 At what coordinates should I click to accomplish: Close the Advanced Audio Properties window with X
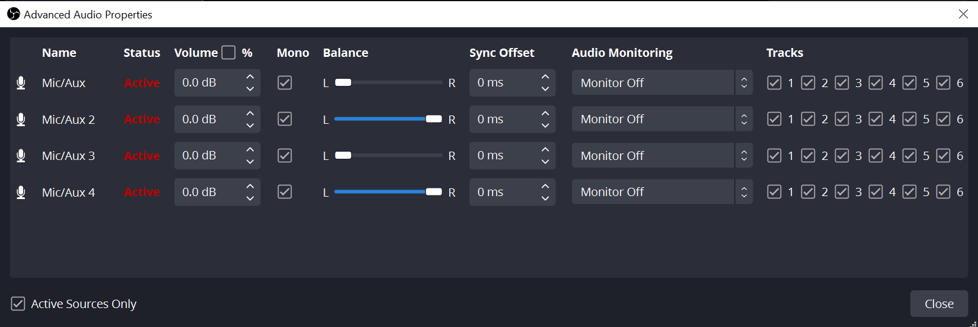[963, 14]
